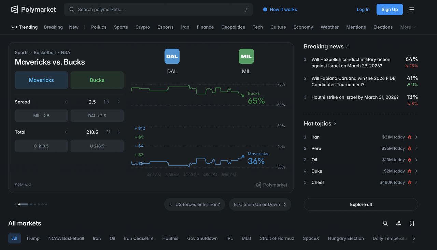Click the How it works info icon

265,10
